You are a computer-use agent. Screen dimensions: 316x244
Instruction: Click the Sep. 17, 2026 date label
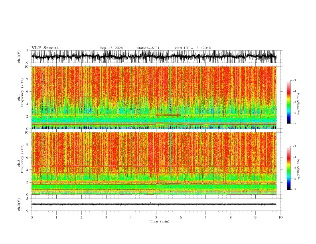111,48
